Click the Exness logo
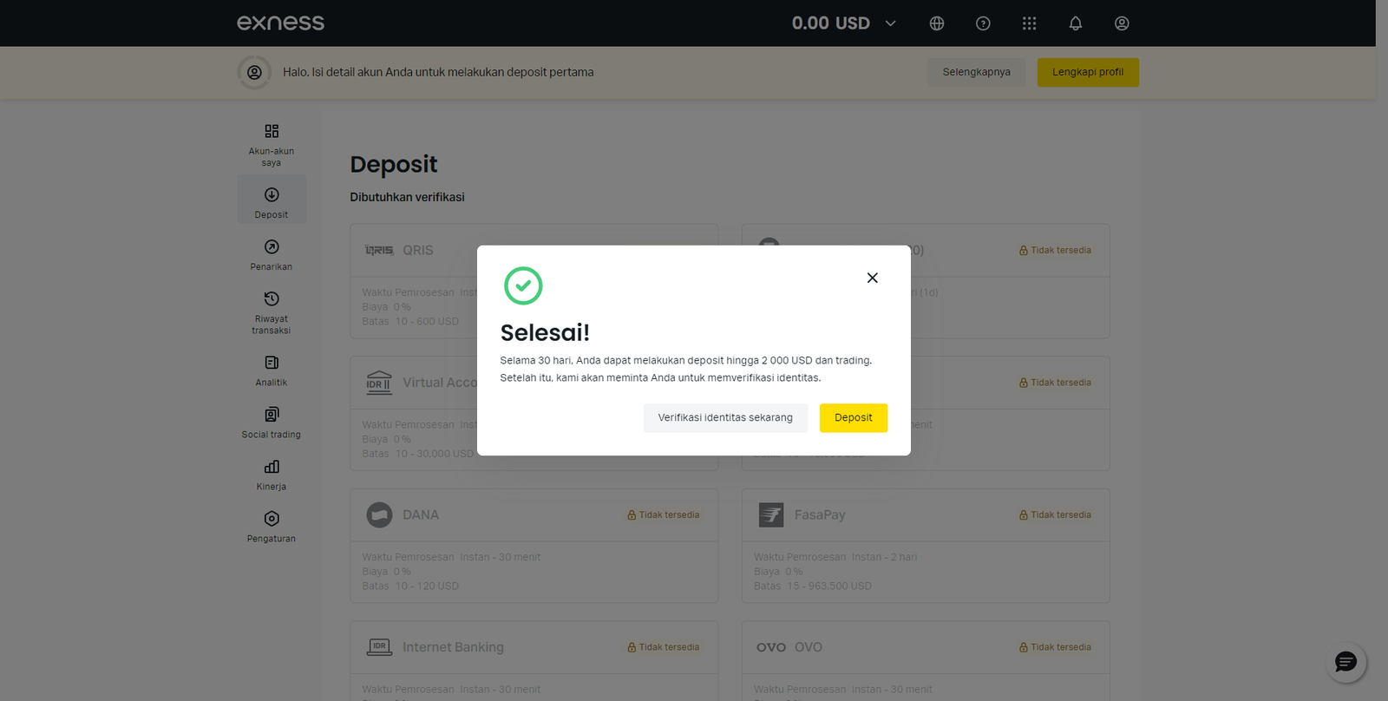 tap(280, 23)
